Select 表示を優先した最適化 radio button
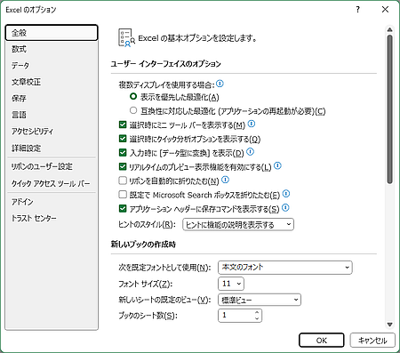The height and width of the screenshot is (353, 400). (133, 96)
